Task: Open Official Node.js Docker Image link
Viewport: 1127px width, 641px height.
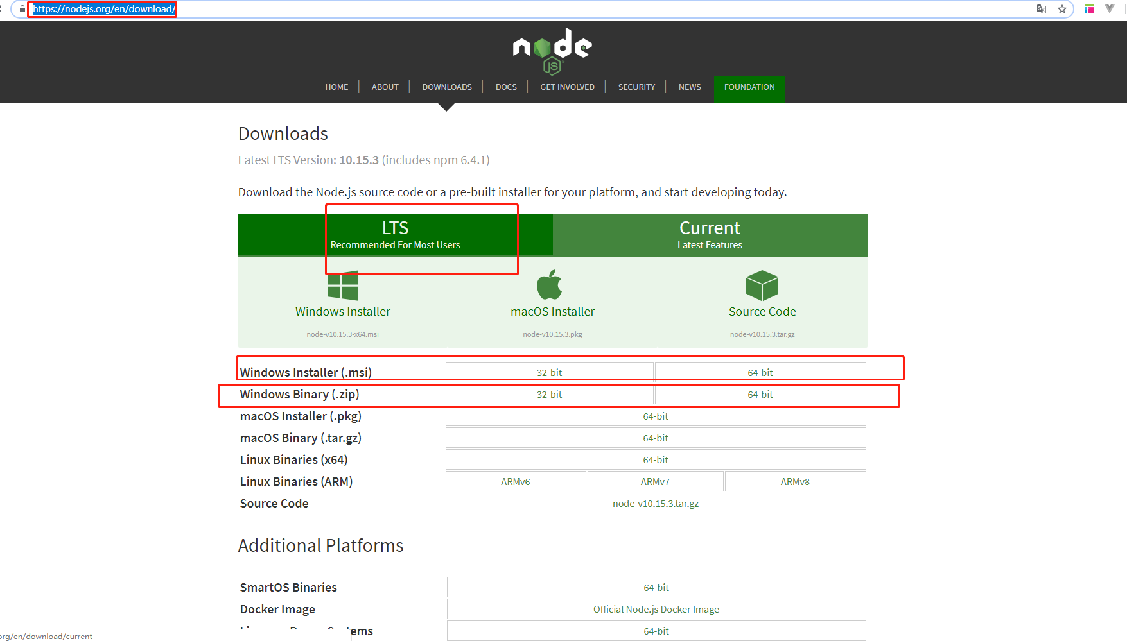Action: click(656, 609)
